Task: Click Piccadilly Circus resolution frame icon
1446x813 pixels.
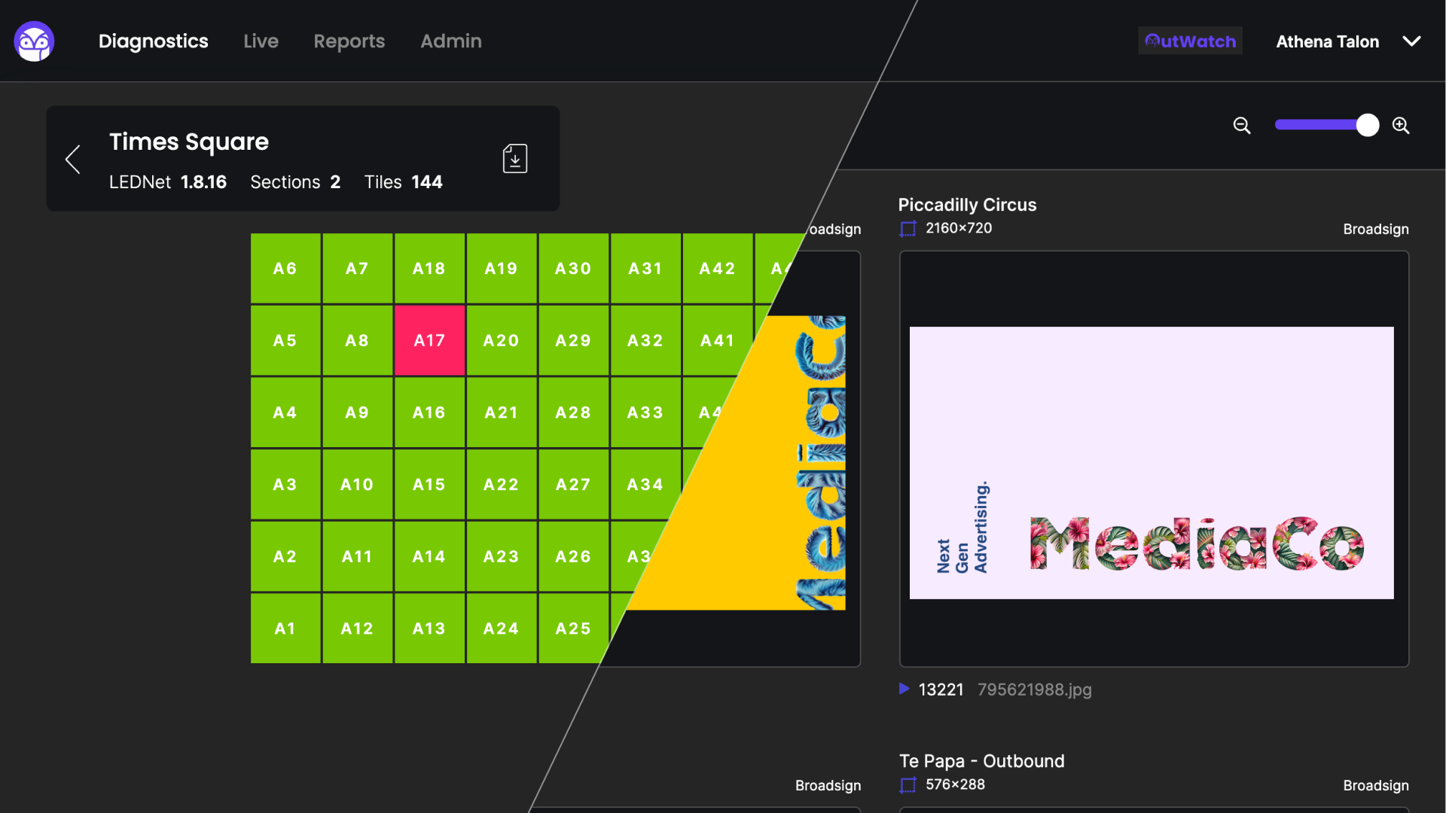Action: click(x=908, y=229)
